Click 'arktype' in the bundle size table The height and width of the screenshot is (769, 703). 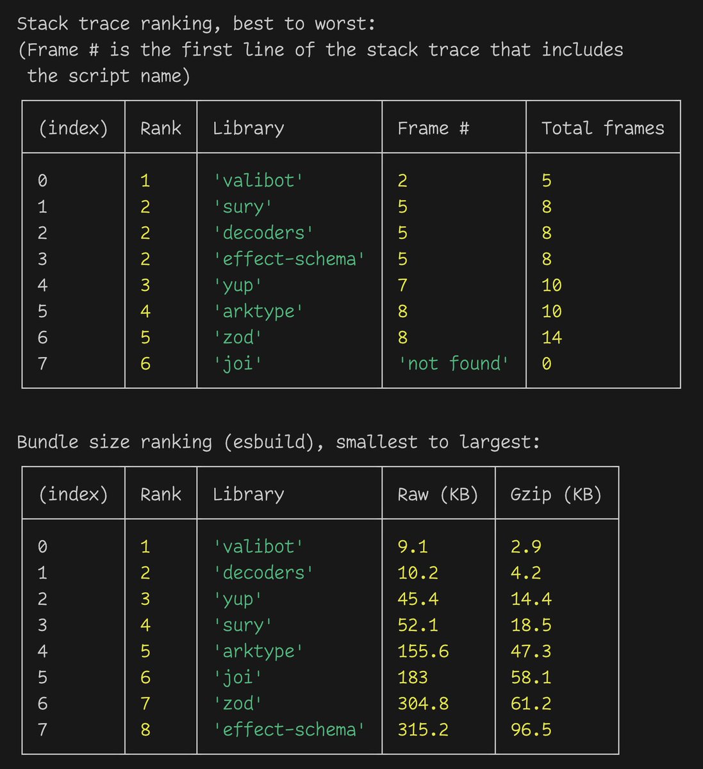[258, 652]
